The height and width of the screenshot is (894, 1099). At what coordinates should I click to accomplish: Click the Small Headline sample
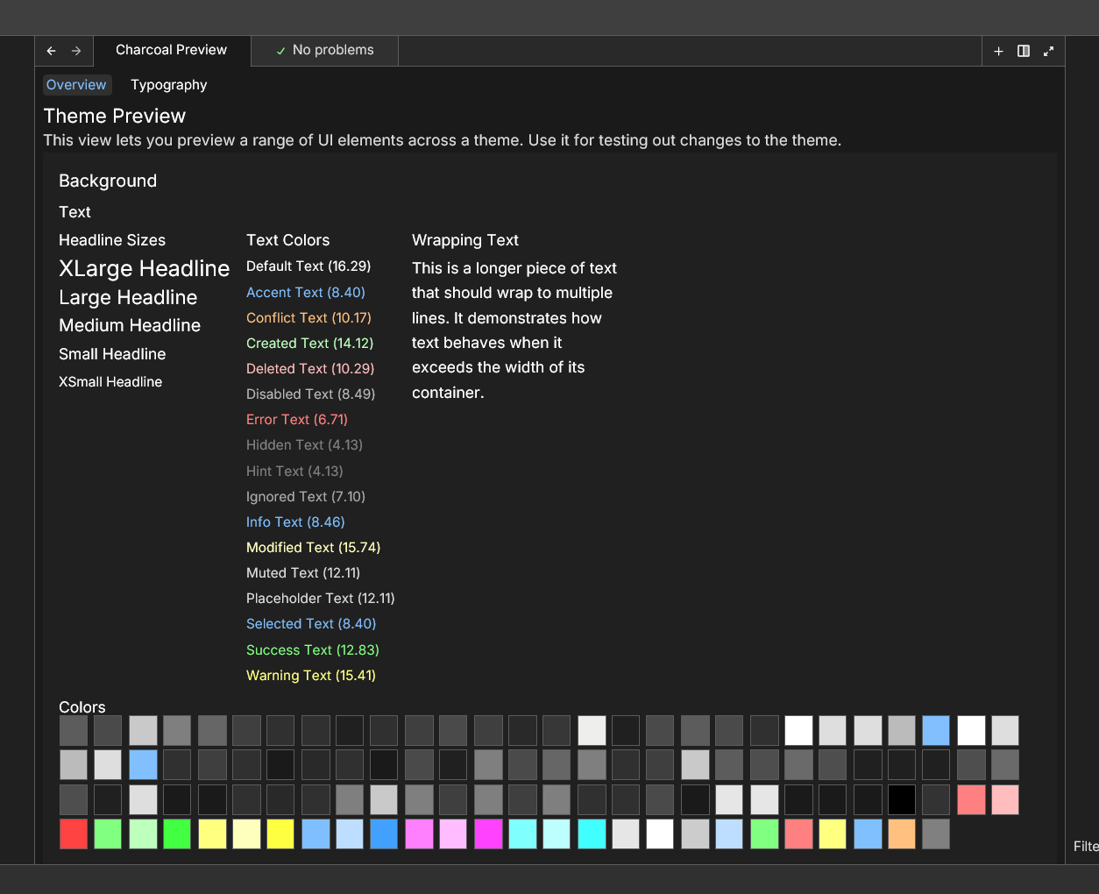[112, 354]
